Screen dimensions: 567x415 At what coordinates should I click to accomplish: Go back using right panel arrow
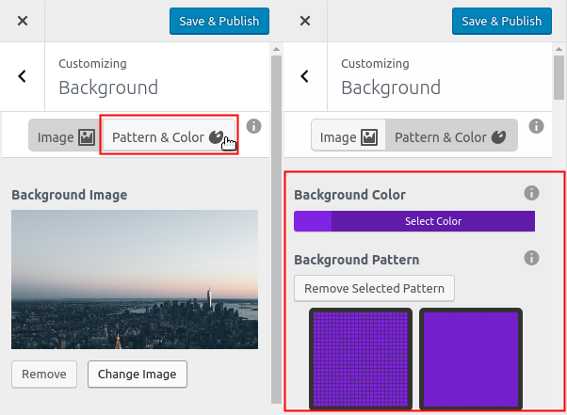305,77
